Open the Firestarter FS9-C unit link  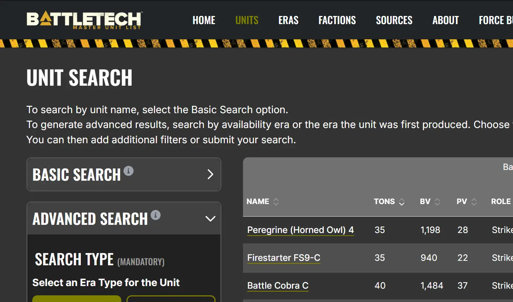[284, 258]
